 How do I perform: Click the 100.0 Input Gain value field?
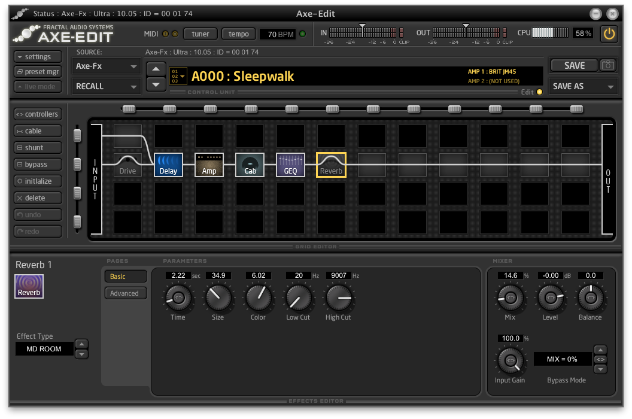[x=511, y=338]
